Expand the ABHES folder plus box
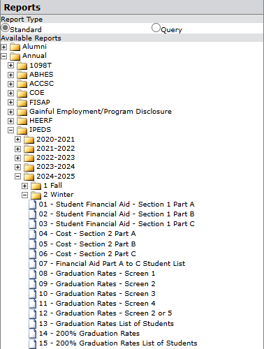 [10, 75]
